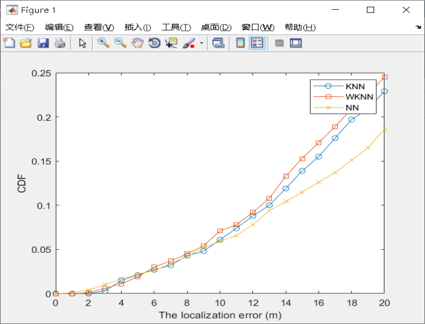
Task: Open the Brush color dropdown arrow
Action: pos(201,43)
